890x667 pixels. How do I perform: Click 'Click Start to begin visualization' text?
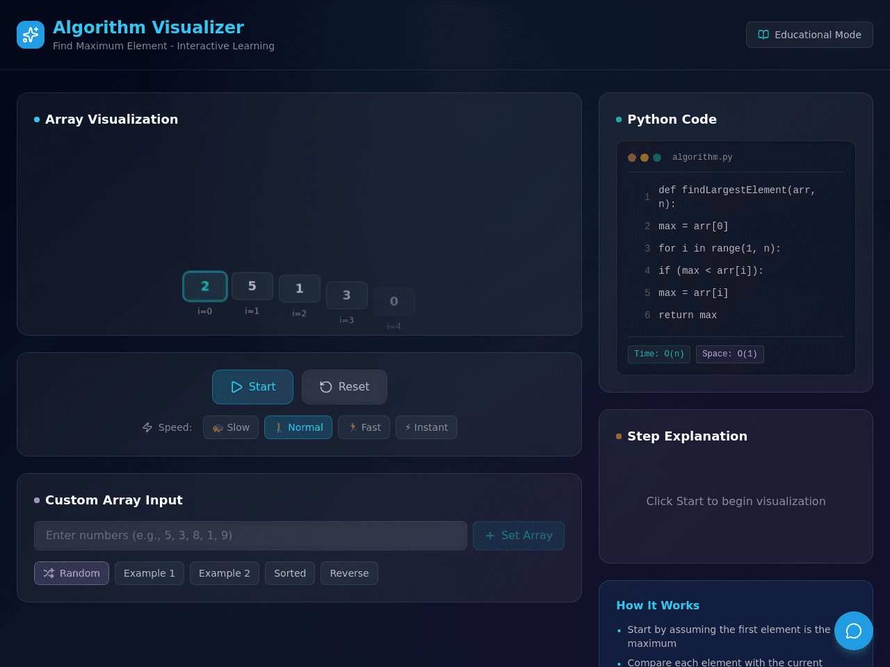(736, 502)
